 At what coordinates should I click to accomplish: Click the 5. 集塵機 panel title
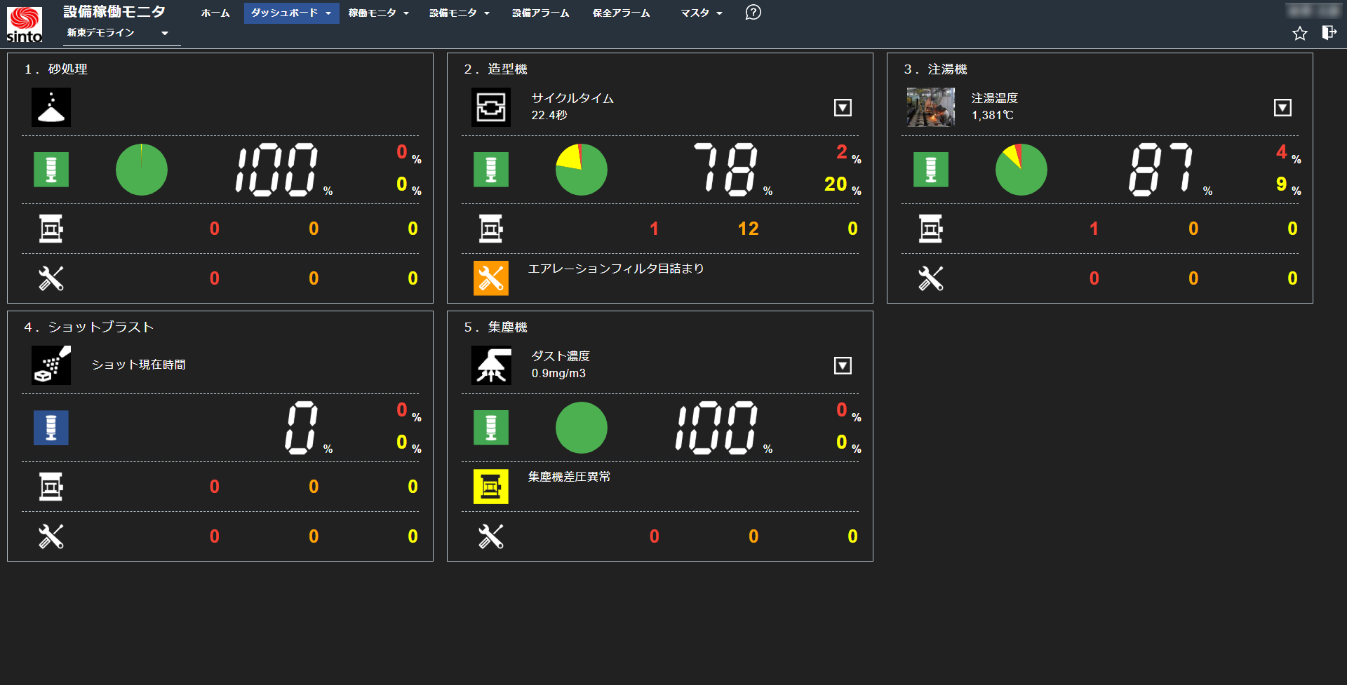[496, 327]
